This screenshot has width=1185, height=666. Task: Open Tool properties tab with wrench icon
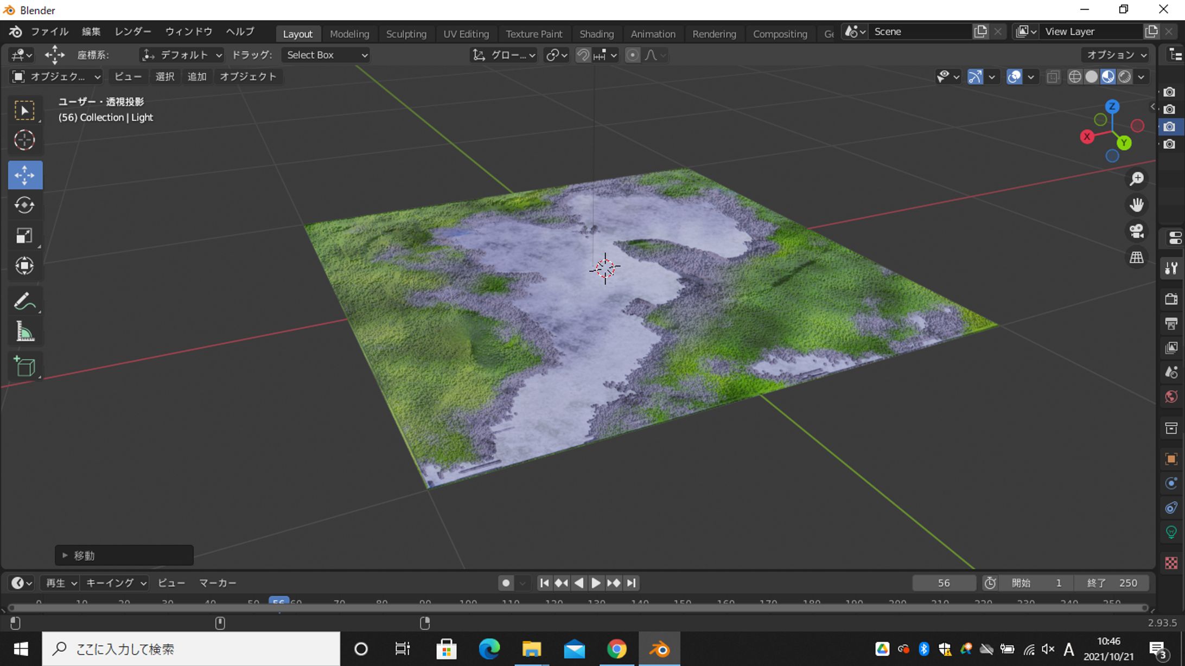[x=1171, y=267]
